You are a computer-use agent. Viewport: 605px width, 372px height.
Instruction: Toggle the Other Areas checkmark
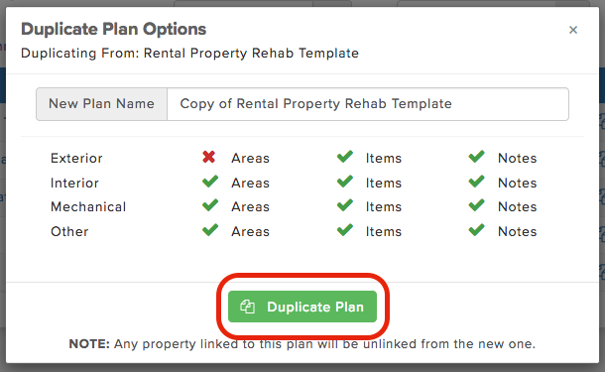210,230
